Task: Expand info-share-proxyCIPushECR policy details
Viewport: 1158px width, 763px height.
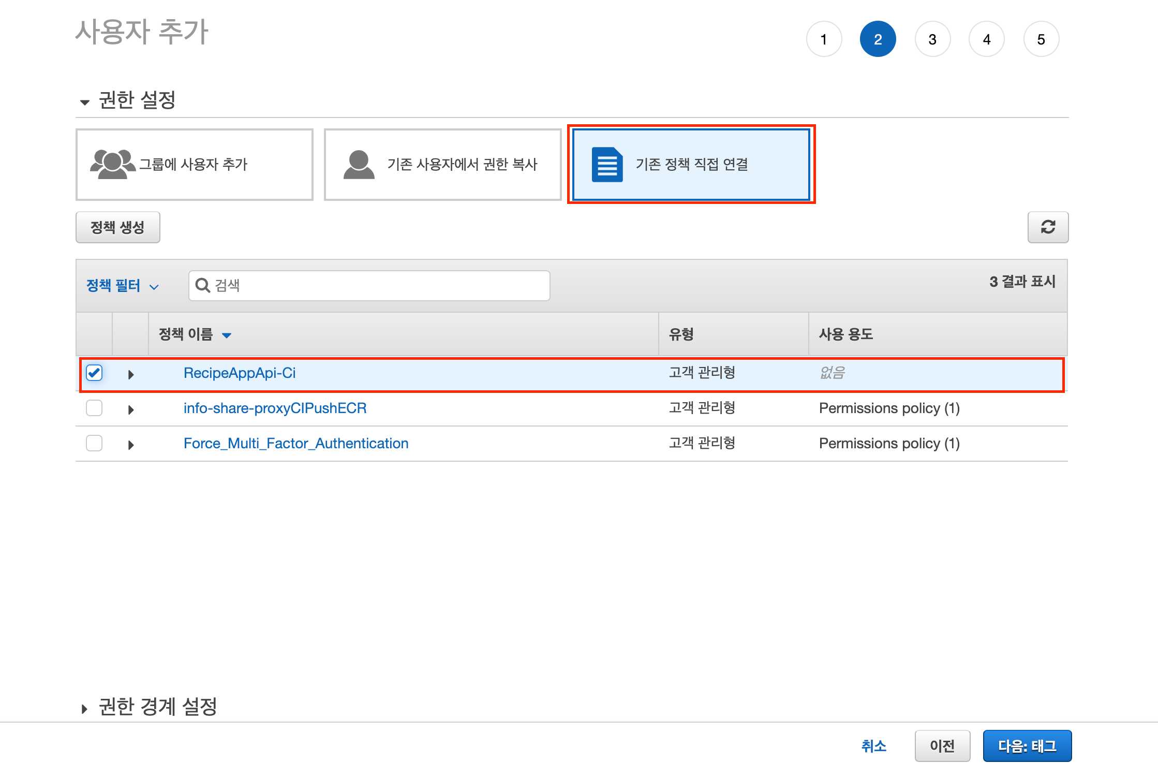Action: coord(131,409)
